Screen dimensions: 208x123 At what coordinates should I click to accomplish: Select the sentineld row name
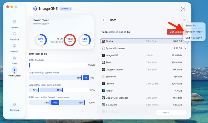[x=111, y=77]
